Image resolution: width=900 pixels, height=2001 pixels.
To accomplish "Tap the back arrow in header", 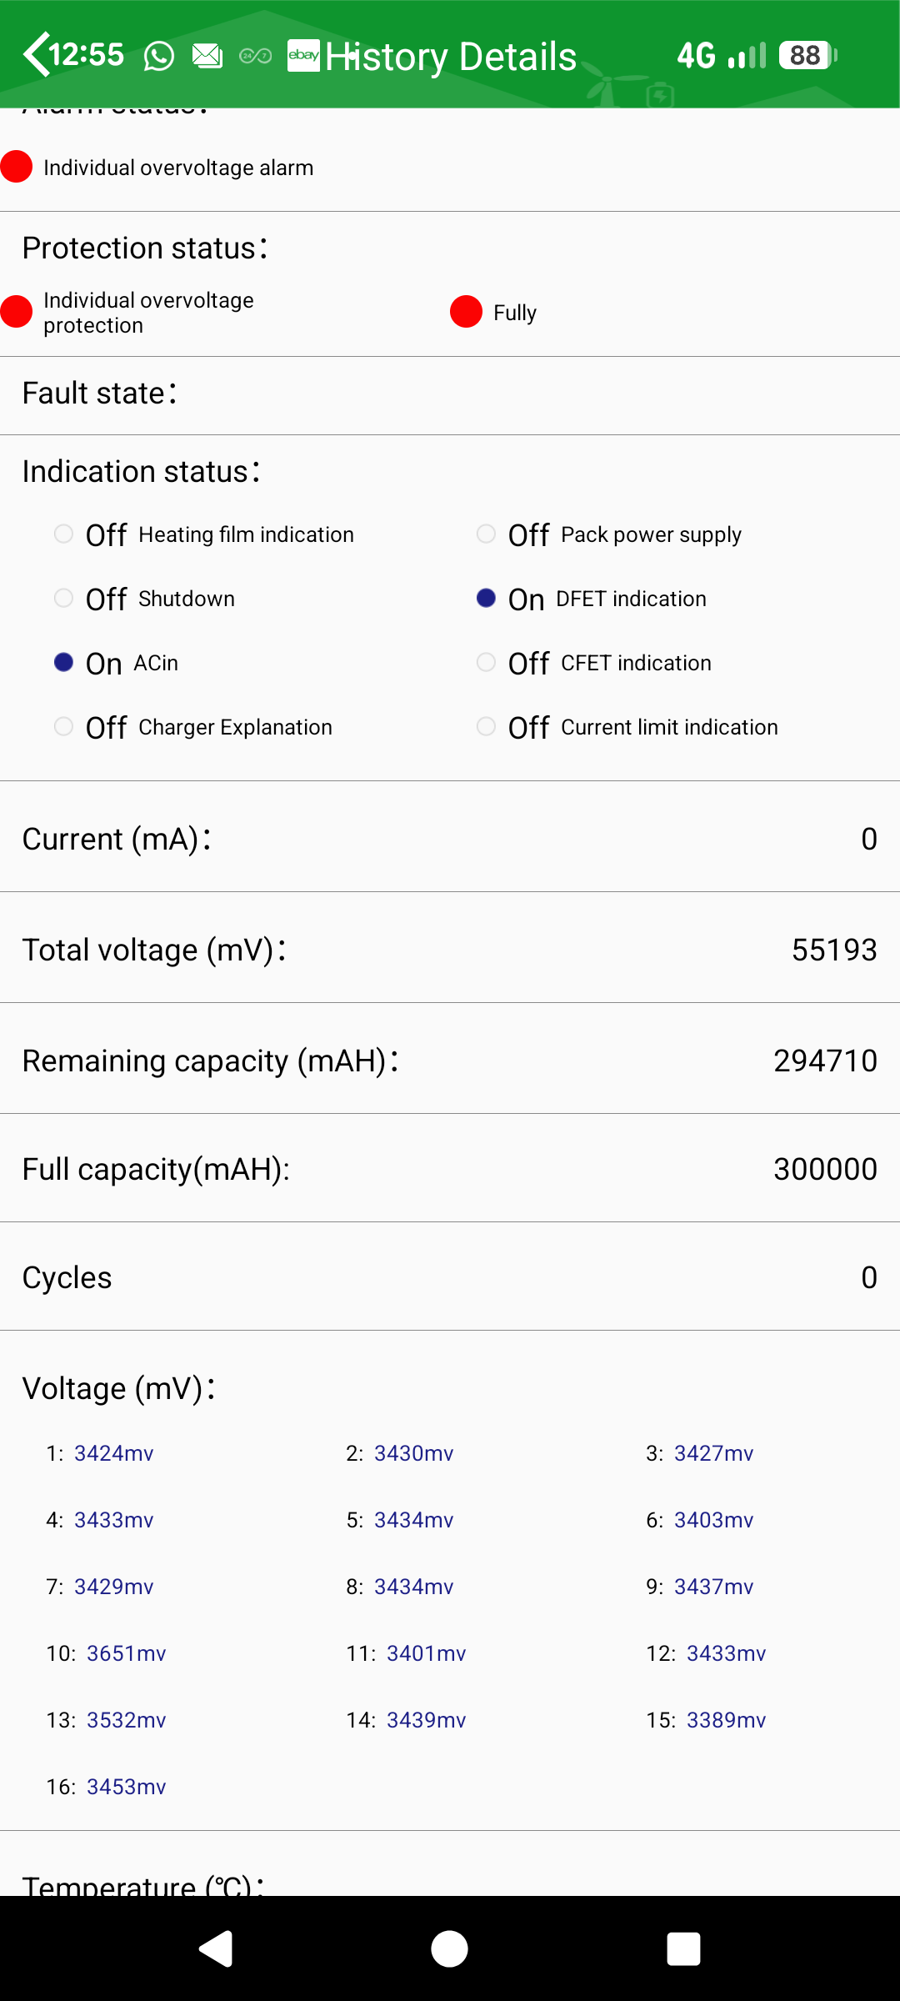I will (36, 55).
